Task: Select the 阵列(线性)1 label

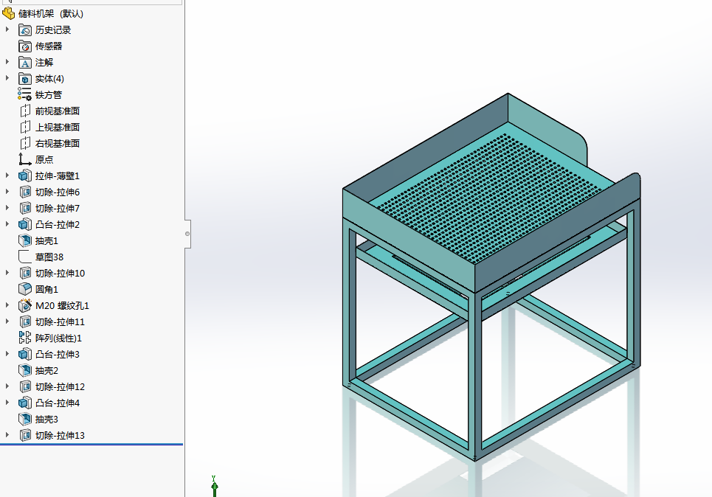Action: pos(58,338)
